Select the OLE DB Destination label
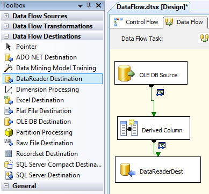This screenshot has height=194, width=209. tap(44, 122)
